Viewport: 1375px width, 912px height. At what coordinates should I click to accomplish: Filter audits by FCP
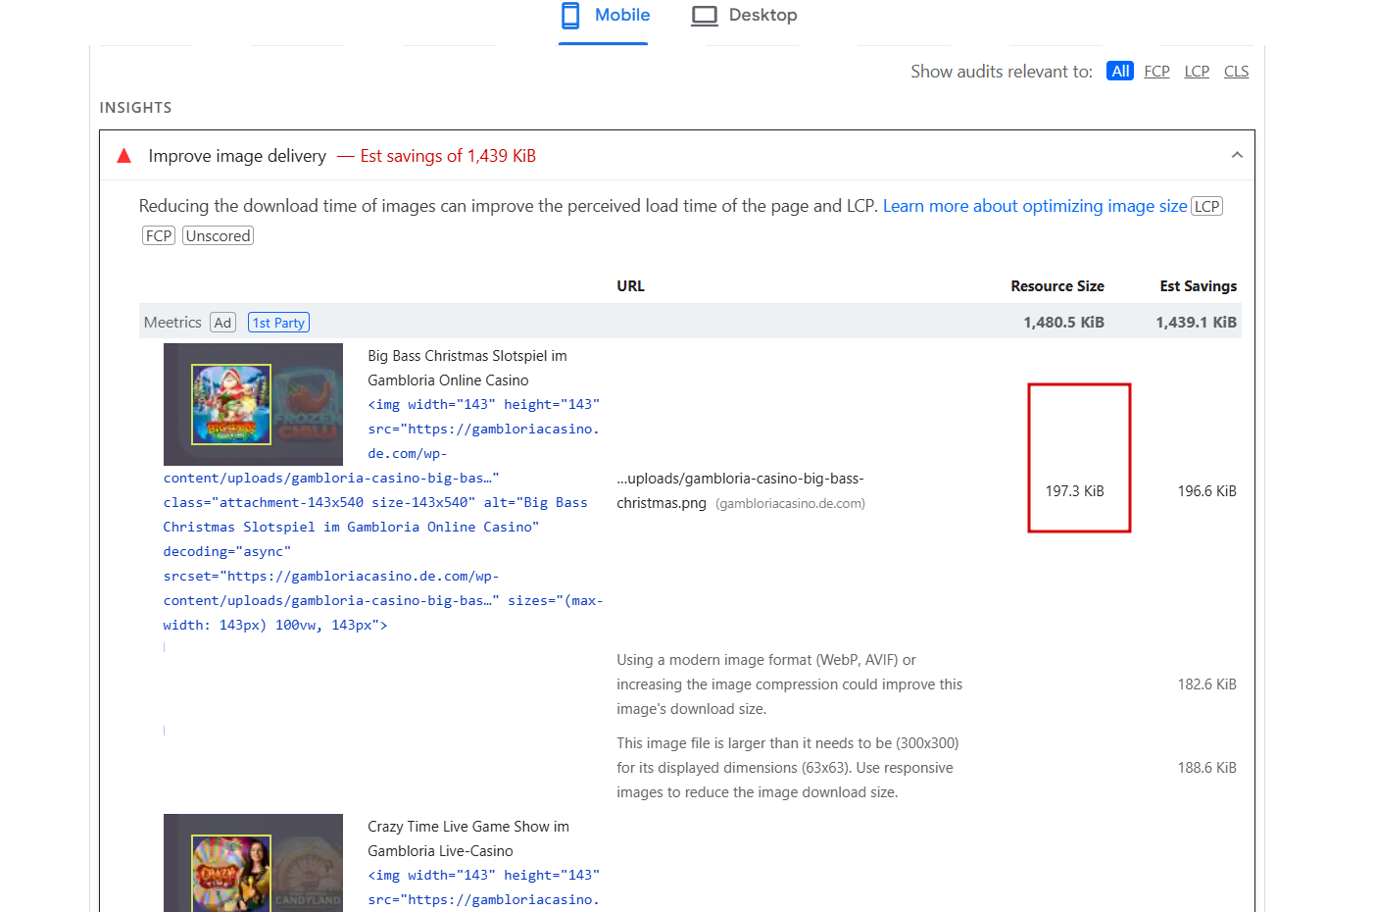(1156, 72)
